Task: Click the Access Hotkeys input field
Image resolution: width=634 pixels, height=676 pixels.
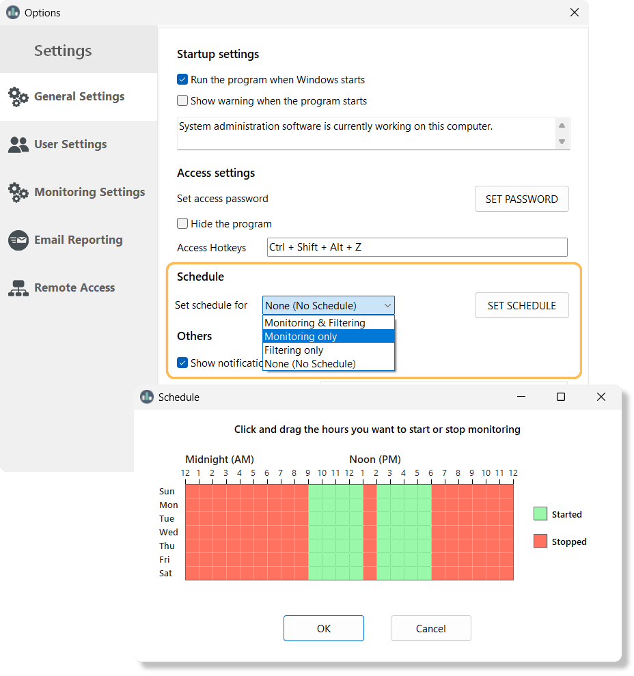Action: 417,247
